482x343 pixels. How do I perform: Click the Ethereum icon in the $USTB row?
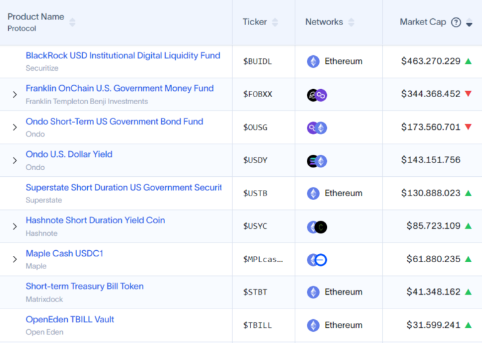click(x=313, y=194)
